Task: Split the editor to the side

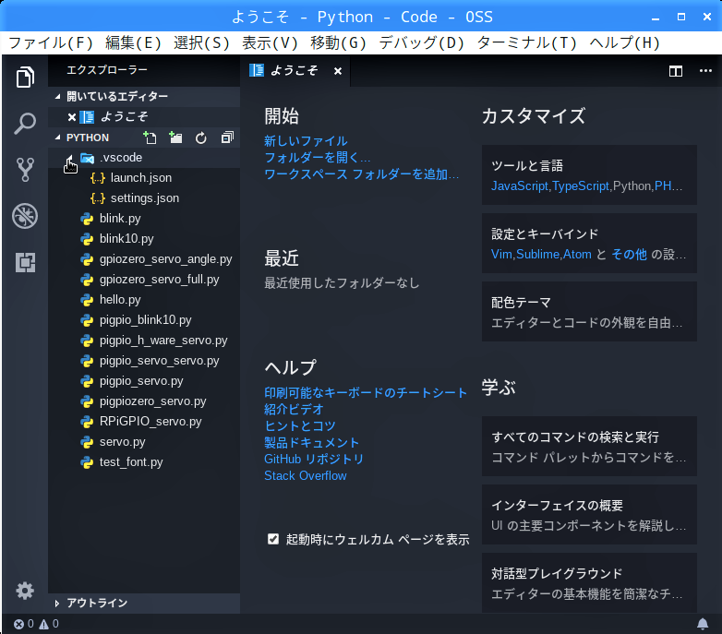Action: pyautogui.click(x=676, y=71)
